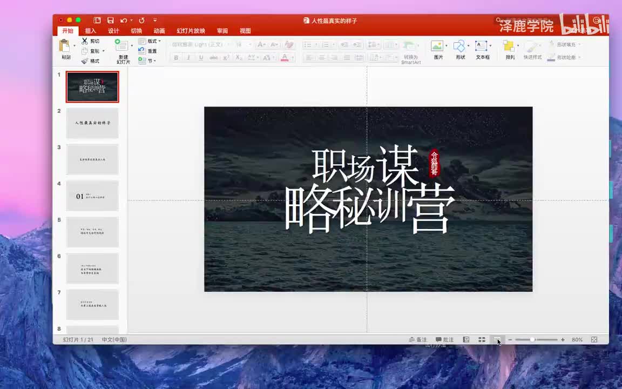The image size is (622, 389).
Task: Open the Paste options dropdown arrow
Action: click(74, 45)
